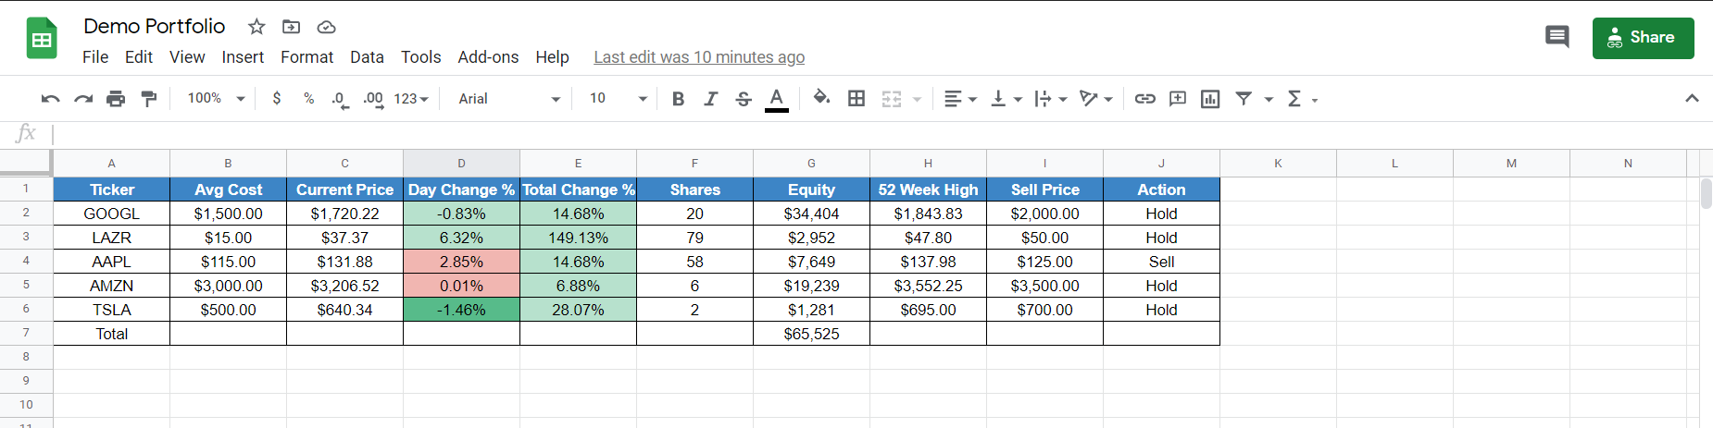The width and height of the screenshot is (1713, 428).
Task: Open the File menu
Action: click(x=95, y=57)
